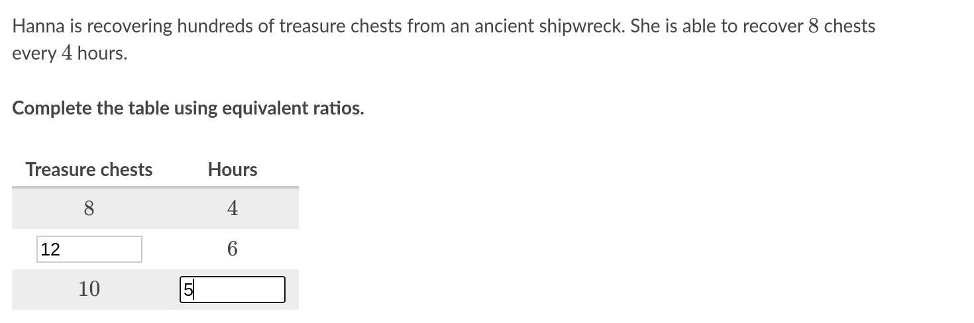Click the word 'equivalent' in the bold instruction
Image resolution: width=974 pixels, height=323 pixels.
(x=264, y=108)
